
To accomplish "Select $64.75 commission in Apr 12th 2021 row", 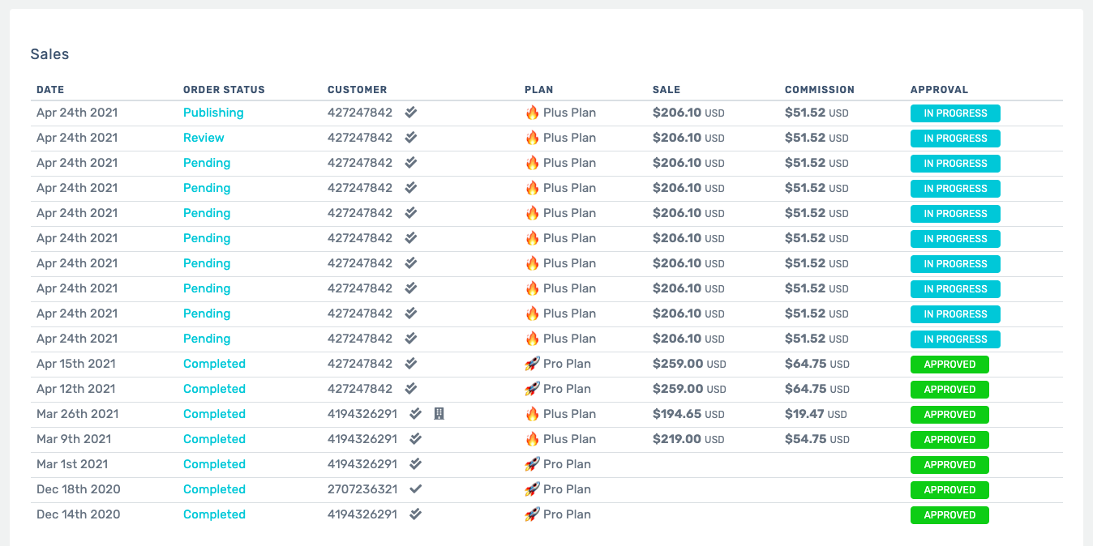I will click(x=817, y=389).
